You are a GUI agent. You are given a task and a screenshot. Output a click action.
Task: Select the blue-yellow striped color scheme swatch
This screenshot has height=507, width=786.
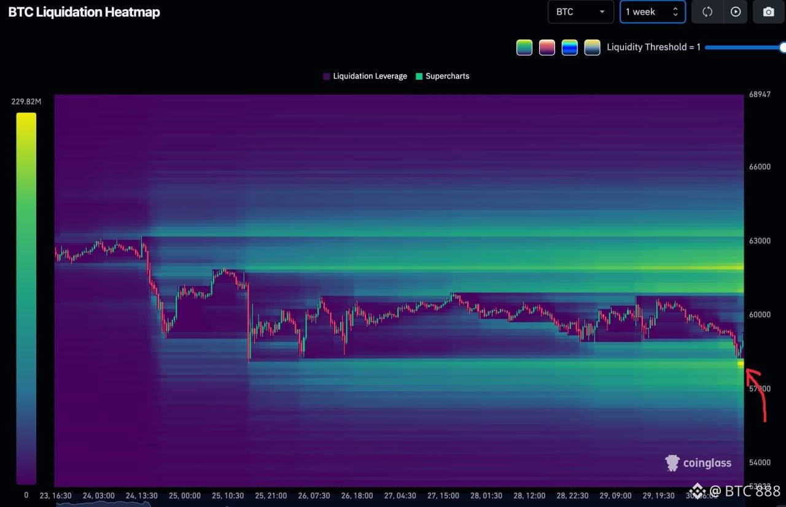[570, 47]
